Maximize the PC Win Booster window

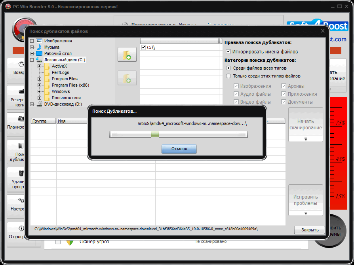(340, 7)
